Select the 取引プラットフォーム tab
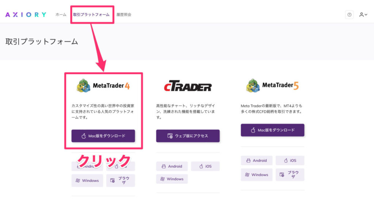This screenshot has height=199, width=374. [91, 15]
